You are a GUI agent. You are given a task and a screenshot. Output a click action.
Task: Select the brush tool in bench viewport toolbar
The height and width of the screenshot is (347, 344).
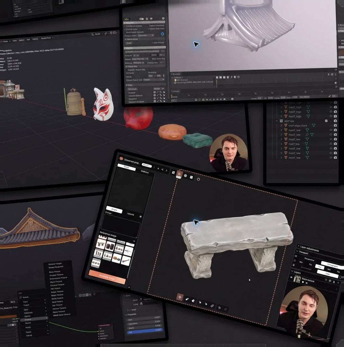(x=187, y=299)
